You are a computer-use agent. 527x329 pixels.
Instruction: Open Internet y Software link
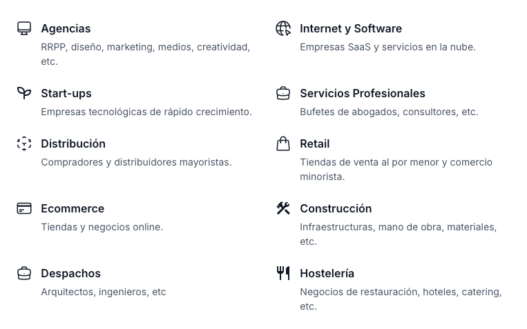coord(351,28)
